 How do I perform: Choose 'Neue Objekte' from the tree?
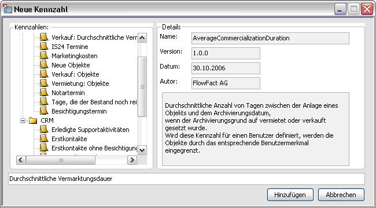71,65
